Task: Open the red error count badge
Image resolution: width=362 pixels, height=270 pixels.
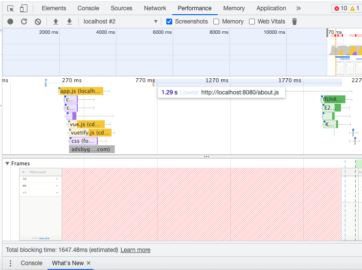Action: tap(340, 8)
